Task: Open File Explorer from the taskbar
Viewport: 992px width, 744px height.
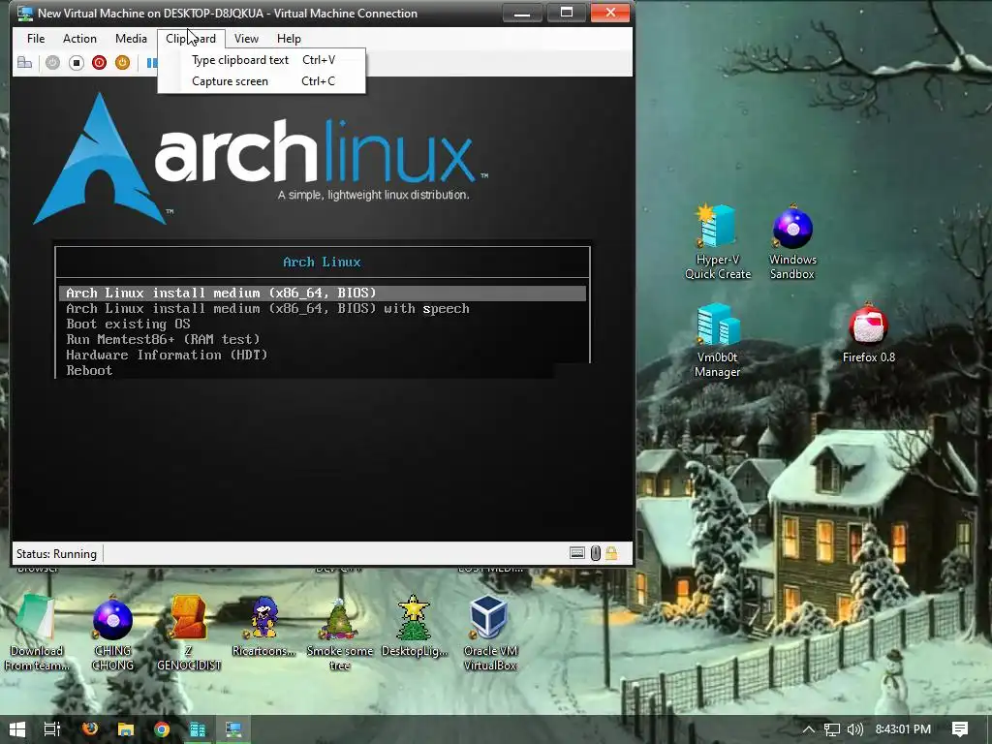Action: point(126,728)
